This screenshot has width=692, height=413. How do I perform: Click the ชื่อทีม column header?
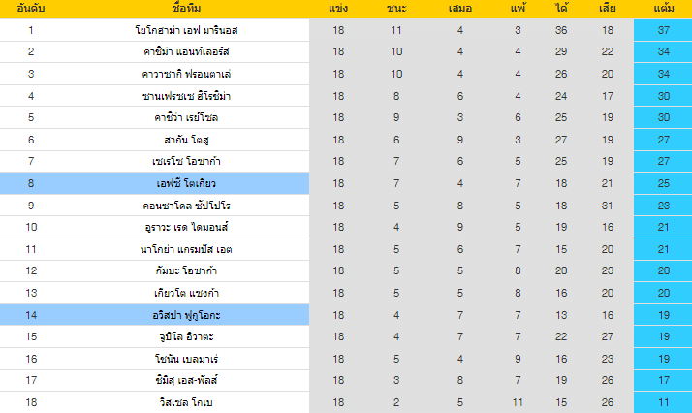pos(186,8)
